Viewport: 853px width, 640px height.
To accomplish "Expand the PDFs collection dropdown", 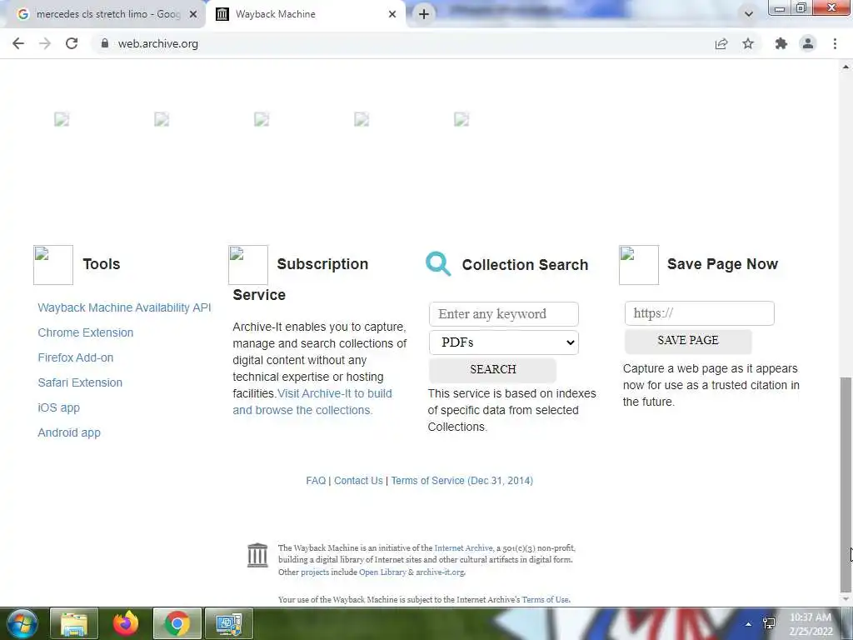I will coord(504,342).
